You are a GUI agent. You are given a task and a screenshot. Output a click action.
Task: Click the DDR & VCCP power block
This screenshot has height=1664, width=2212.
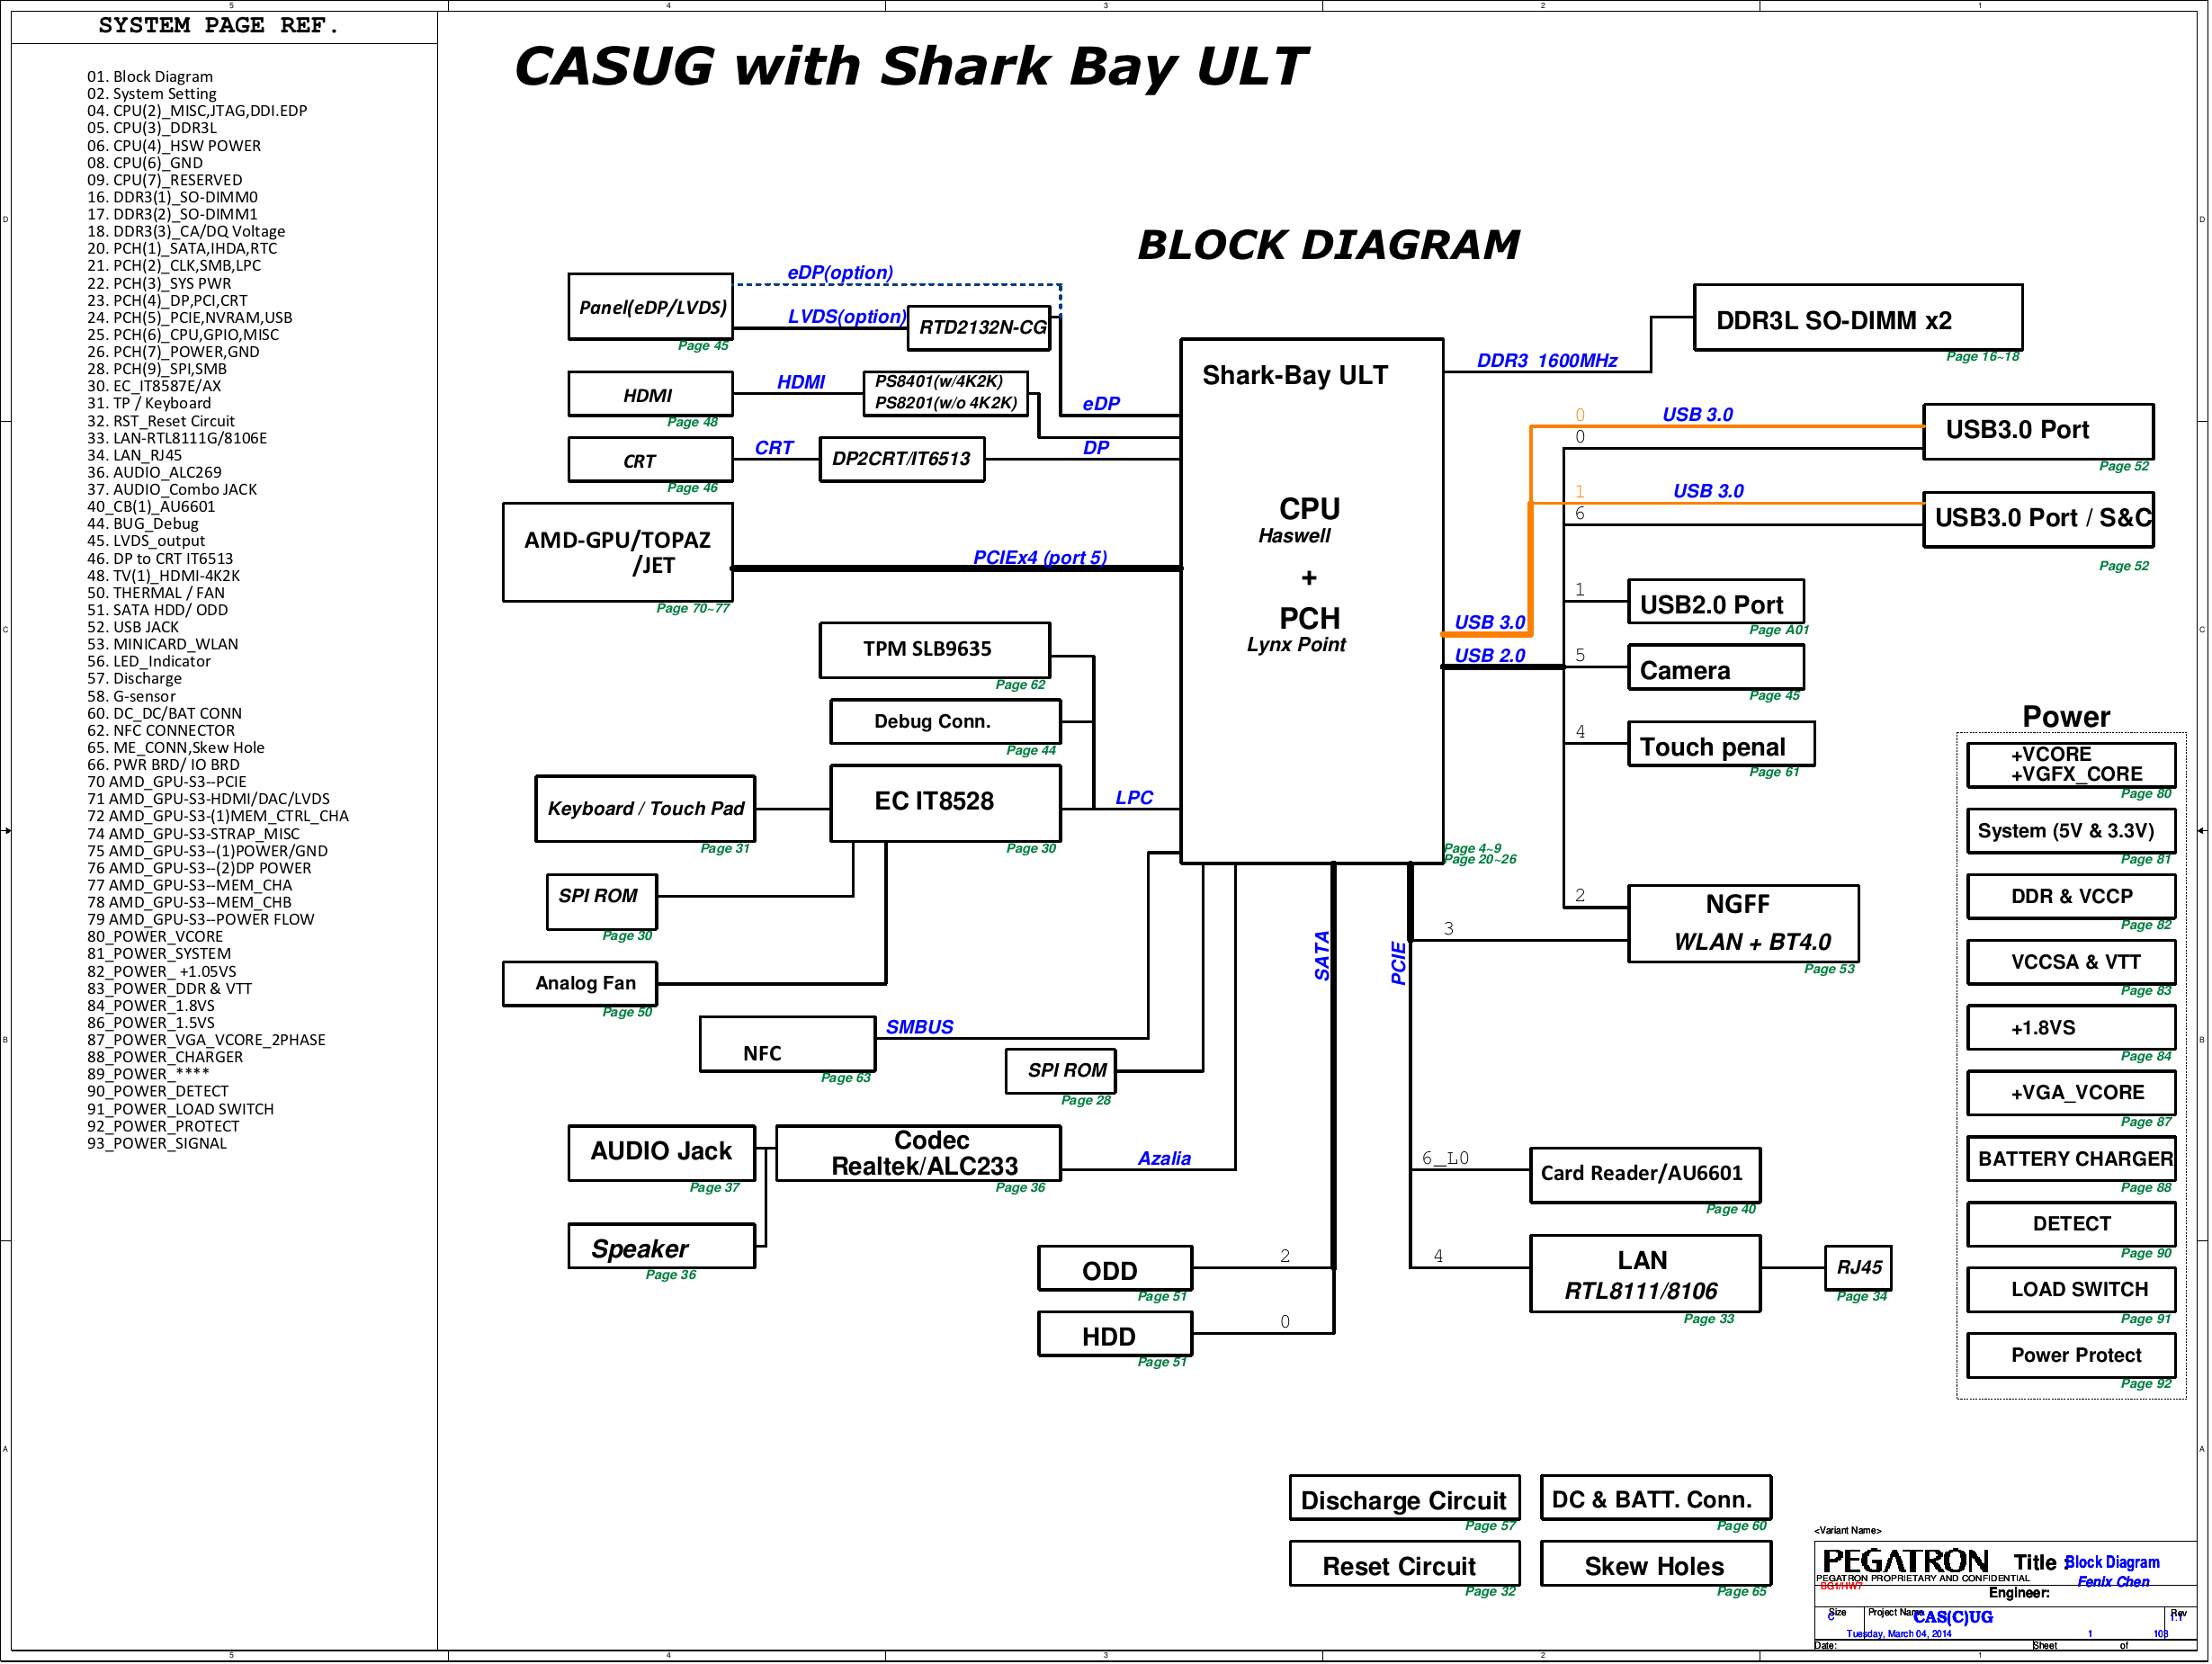[x=2072, y=897]
